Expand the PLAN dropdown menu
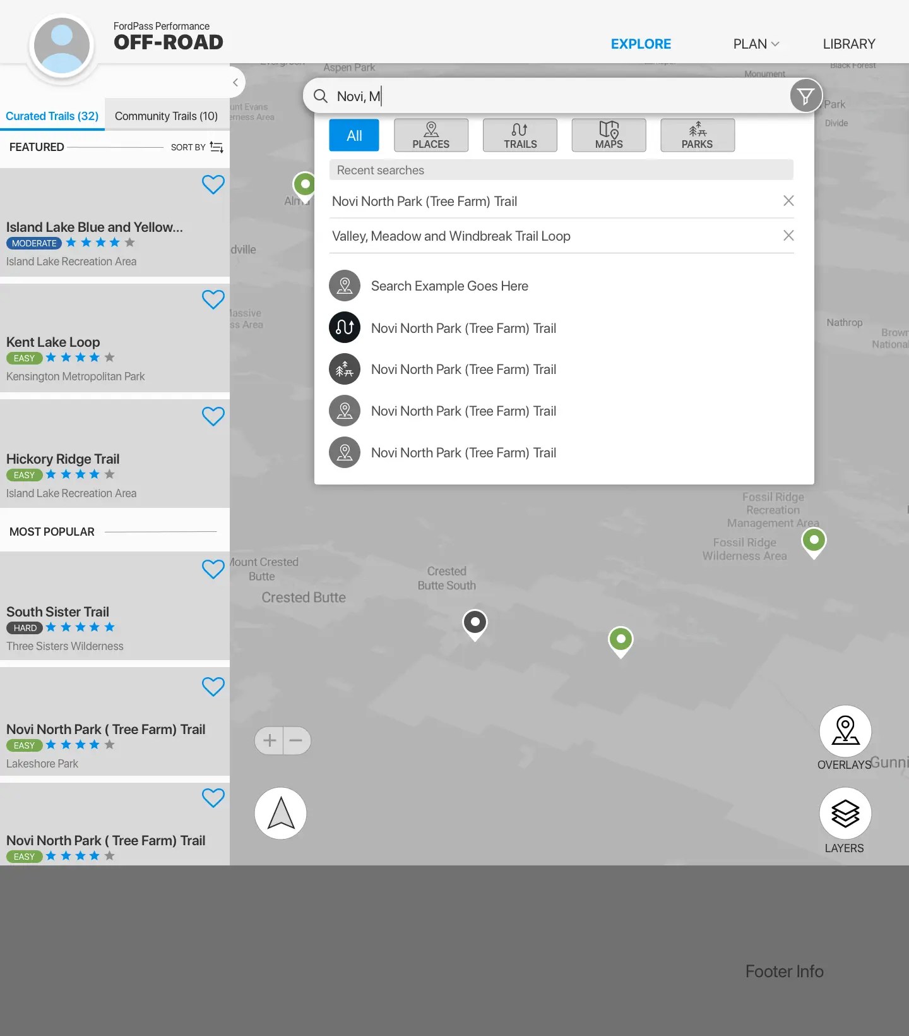 click(756, 44)
